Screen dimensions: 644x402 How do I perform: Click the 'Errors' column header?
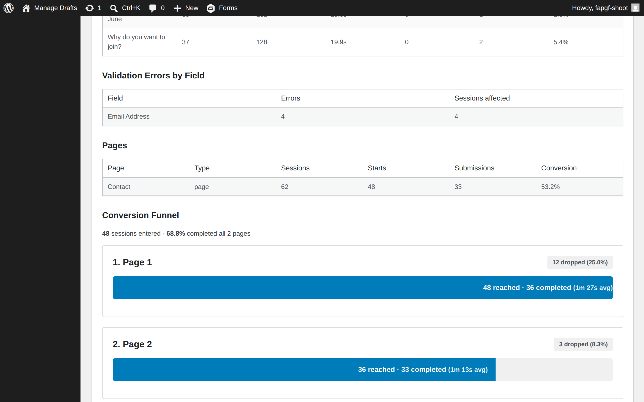click(290, 98)
